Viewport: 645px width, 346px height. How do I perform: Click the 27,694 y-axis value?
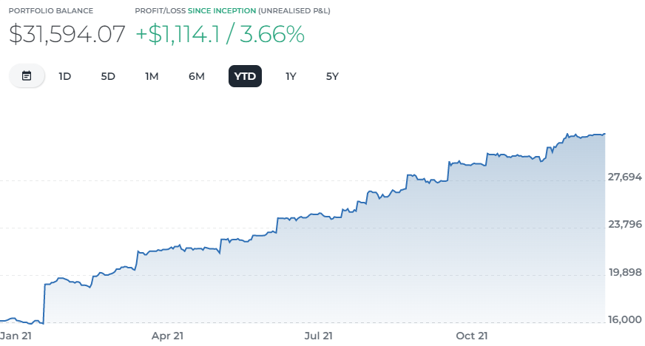[624, 177]
